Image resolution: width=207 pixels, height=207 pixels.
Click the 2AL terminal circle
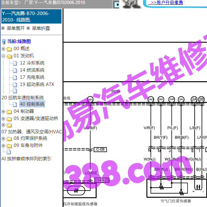pos(181,99)
